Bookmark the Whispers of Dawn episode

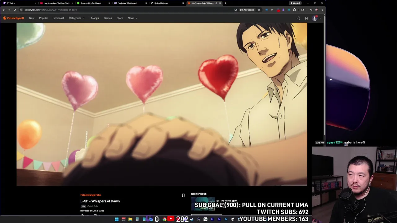(x=183, y=195)
